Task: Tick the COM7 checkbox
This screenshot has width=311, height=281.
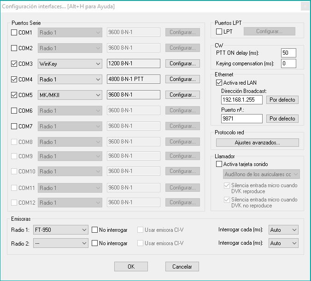Action: (14, 126)
